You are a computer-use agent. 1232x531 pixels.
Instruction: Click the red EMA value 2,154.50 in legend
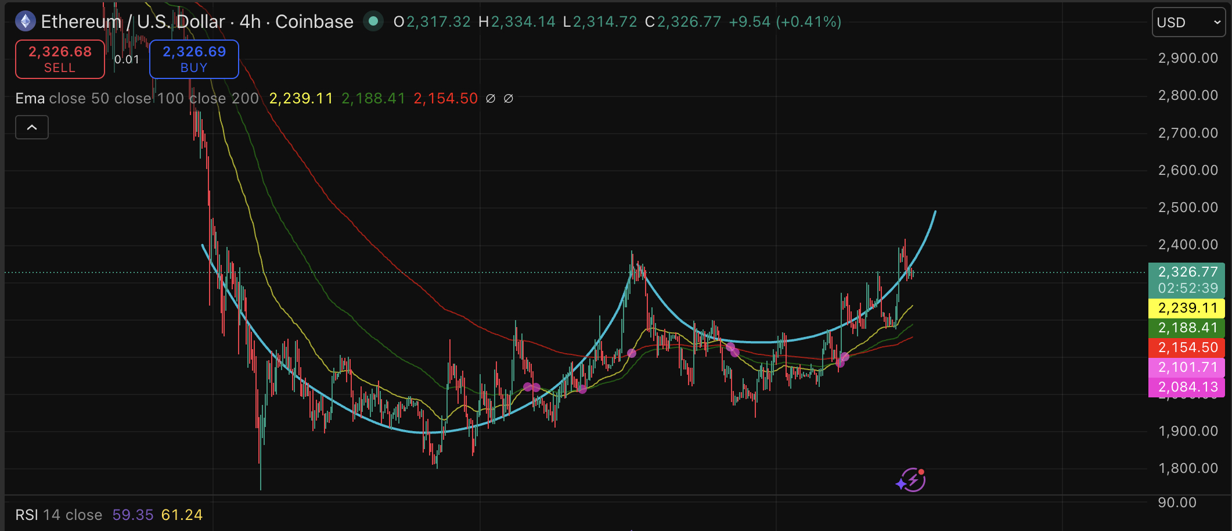(445, 98)
